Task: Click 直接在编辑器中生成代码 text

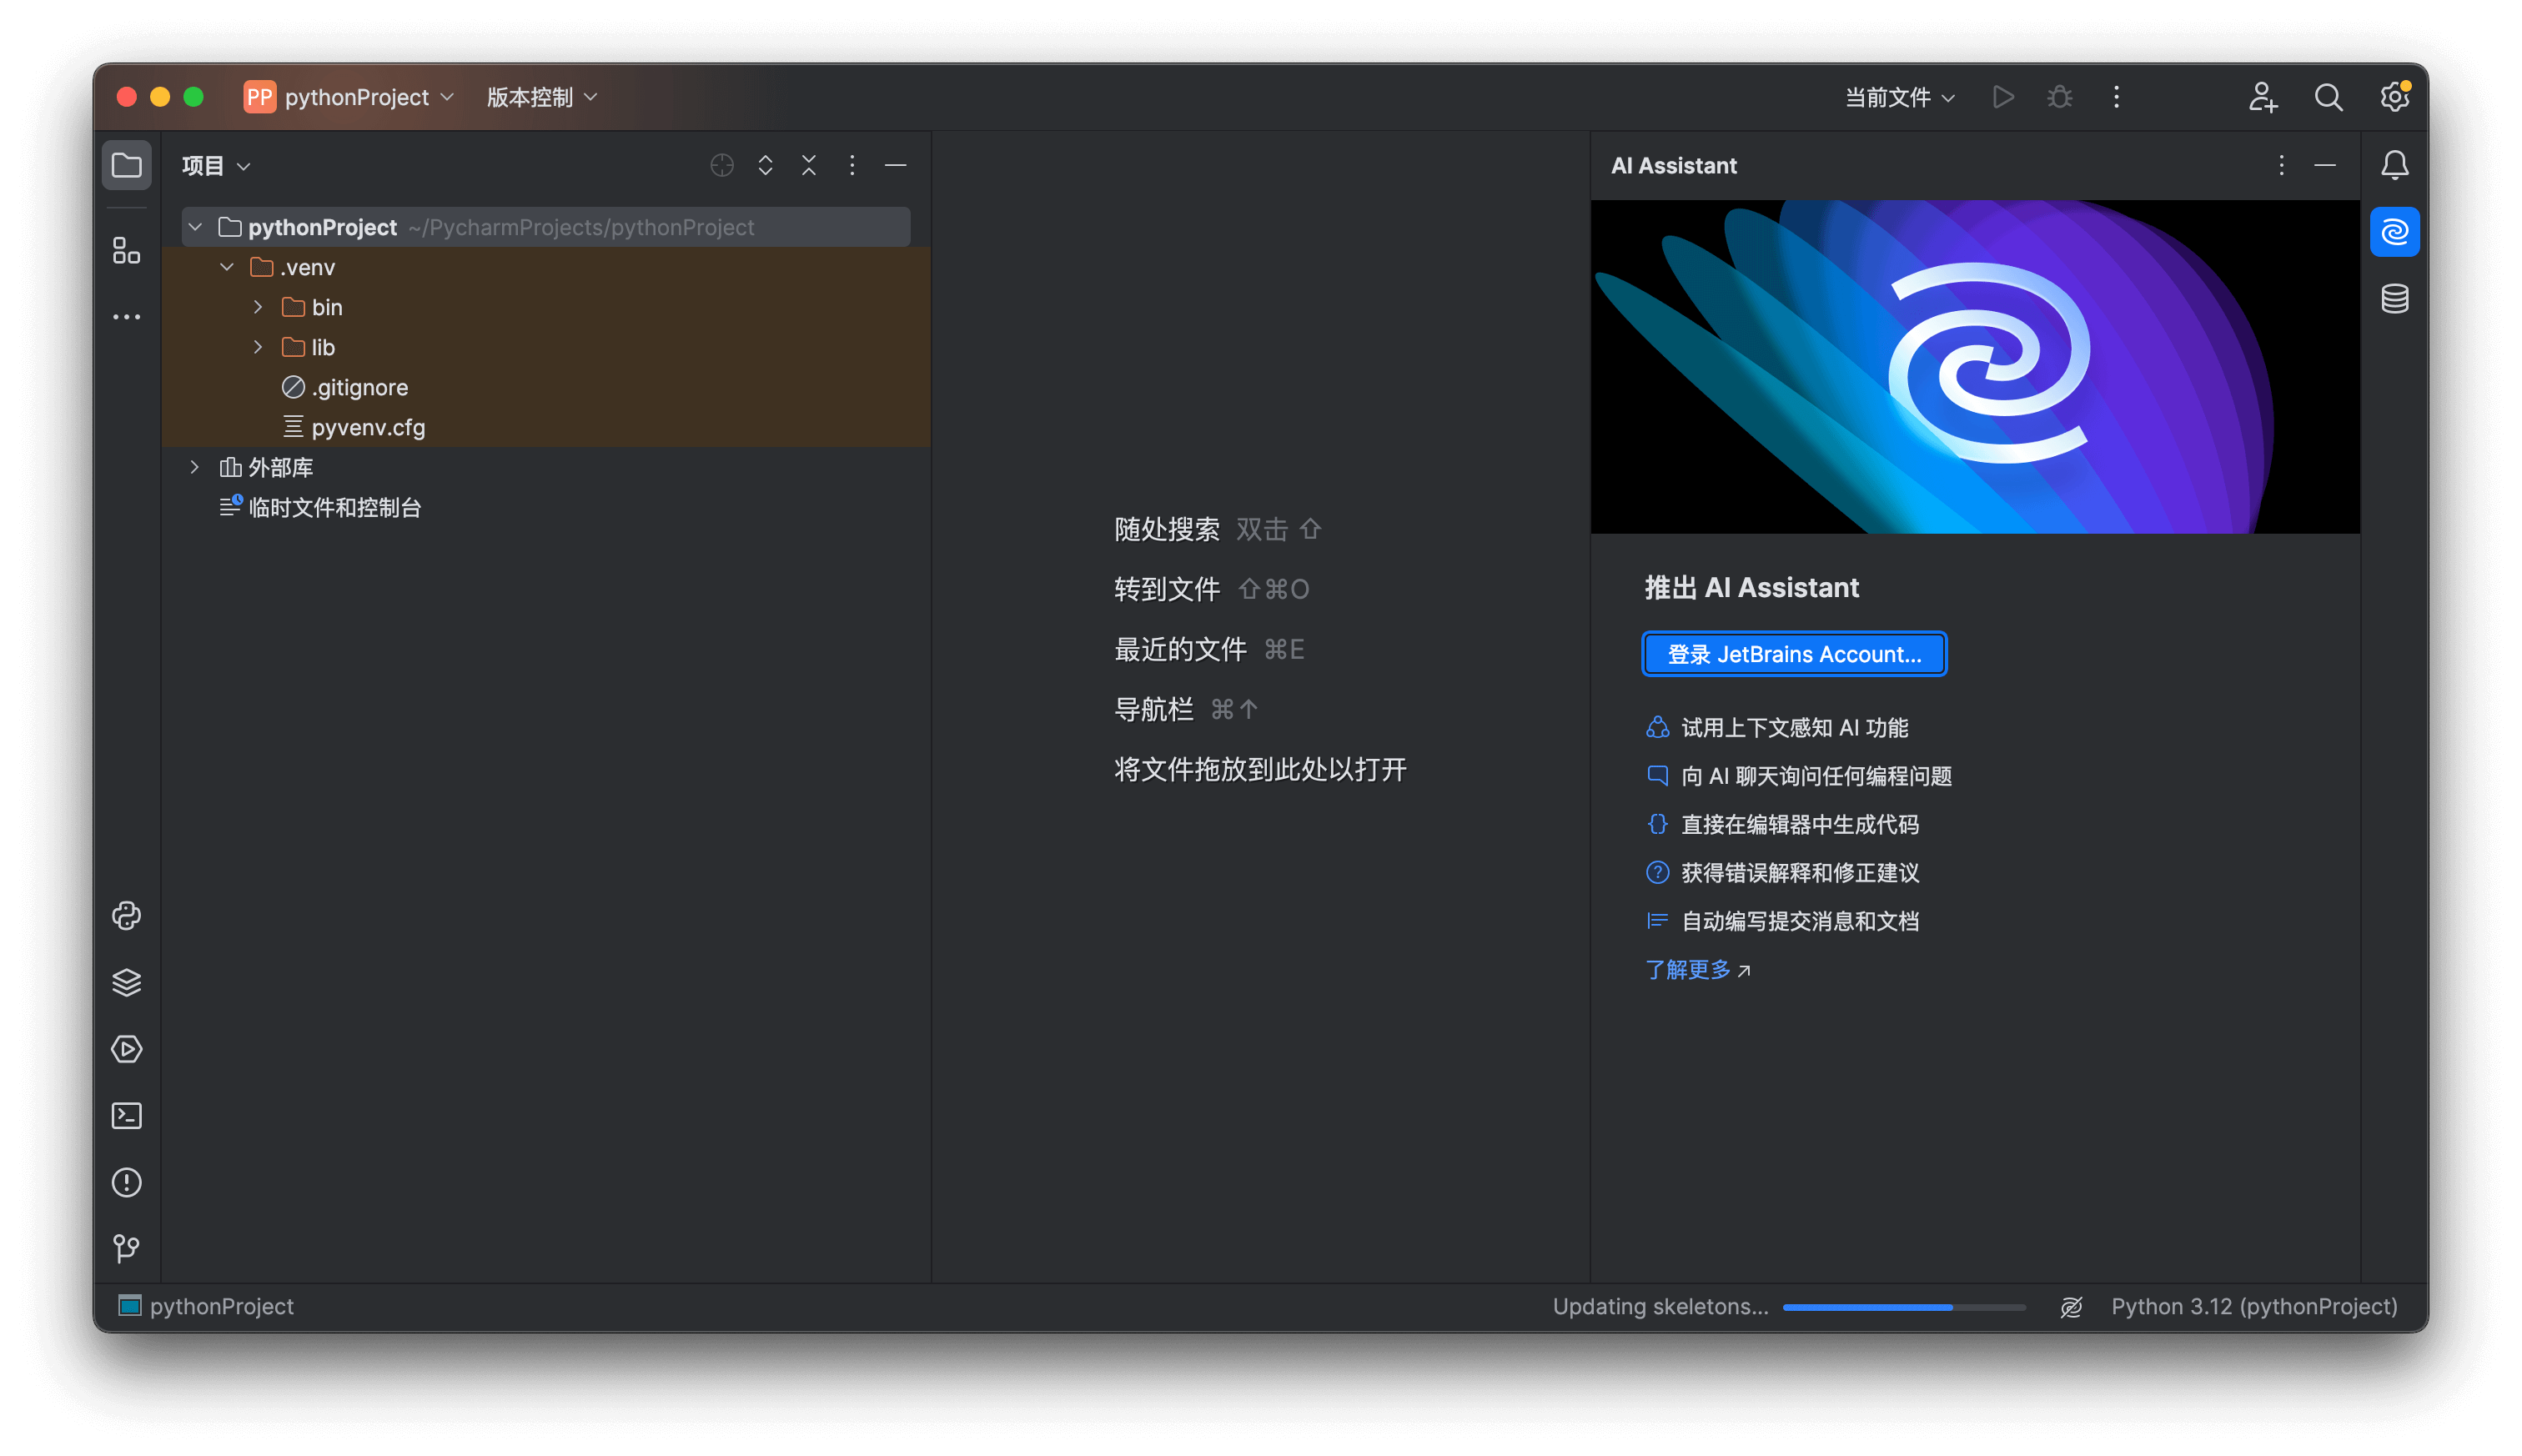Action: coord(1799,824)
